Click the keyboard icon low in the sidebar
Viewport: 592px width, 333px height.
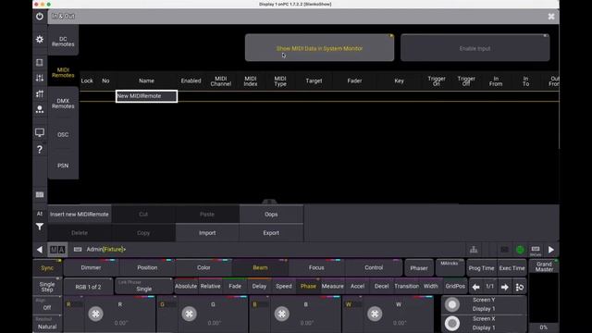[40, 195]
